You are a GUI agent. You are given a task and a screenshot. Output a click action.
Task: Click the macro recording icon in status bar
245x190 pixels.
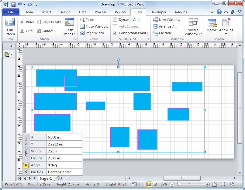click(x=134, y=184)
